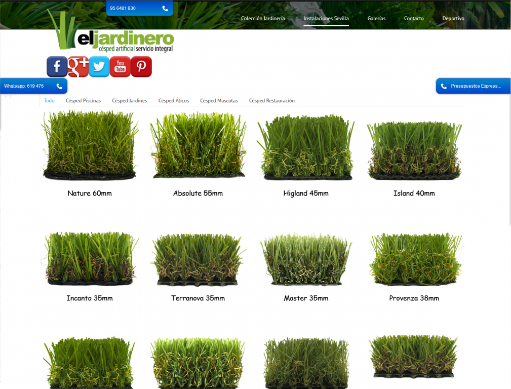This screenshot has width=511, height=389.
Task: Visit the YouTube channel icon
Action: [x=120, y=67]
